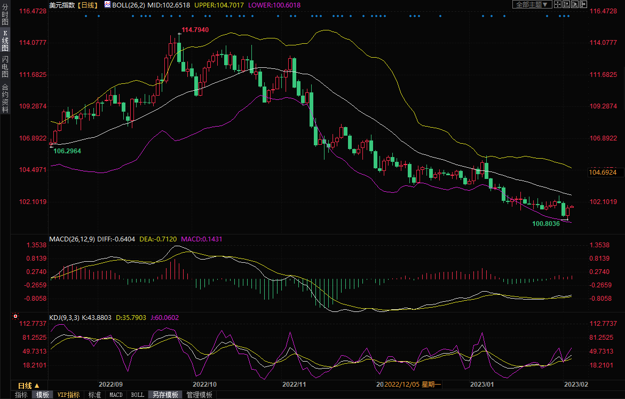Click the KDJ panel red circle icon

point(15,317)
